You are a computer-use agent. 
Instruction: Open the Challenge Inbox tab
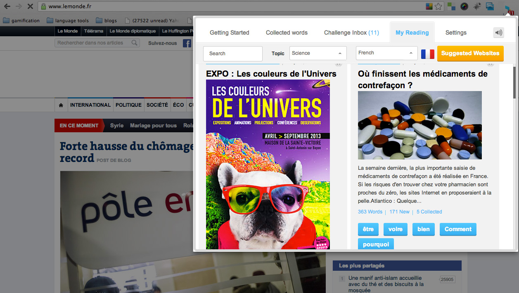click(351, 33)
